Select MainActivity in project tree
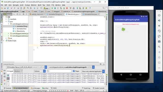Screen dimensions: 163x92 pos(21,31)
